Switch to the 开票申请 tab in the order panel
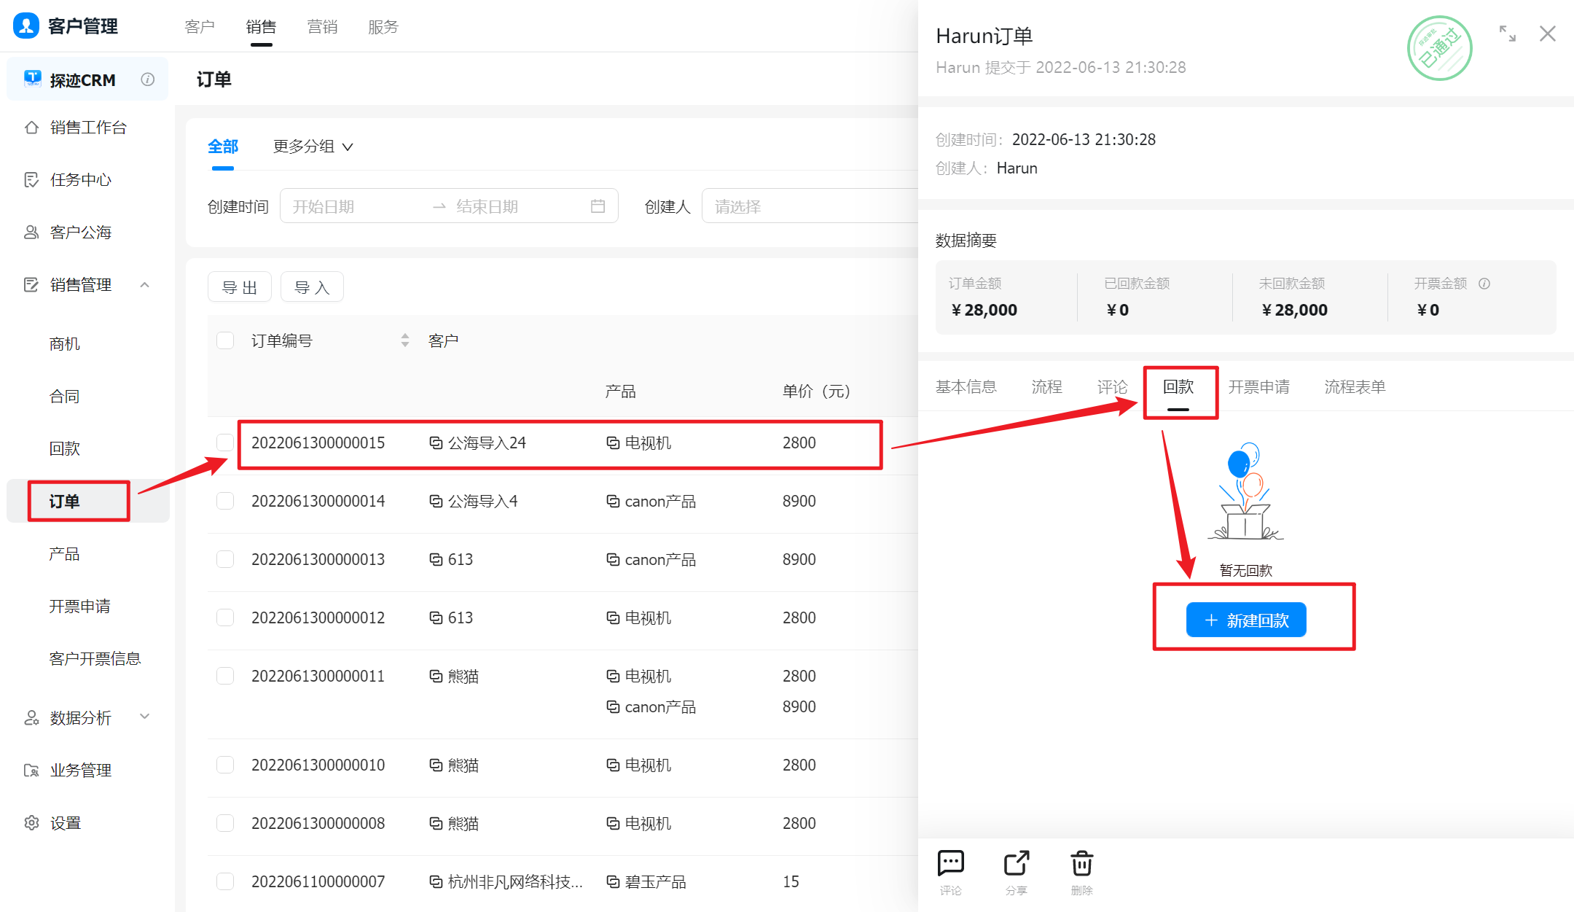The height and width of the screenshot is (912, 1574). 1258,387
